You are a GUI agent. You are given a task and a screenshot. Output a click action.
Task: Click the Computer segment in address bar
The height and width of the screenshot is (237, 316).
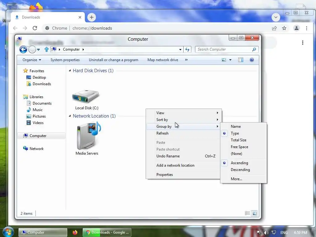point(71,49)
